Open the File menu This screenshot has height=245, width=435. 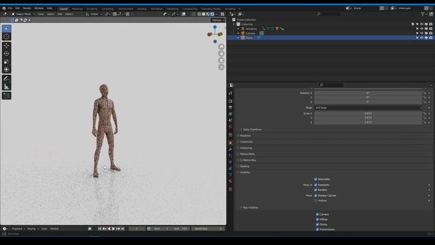pos(10,8)
